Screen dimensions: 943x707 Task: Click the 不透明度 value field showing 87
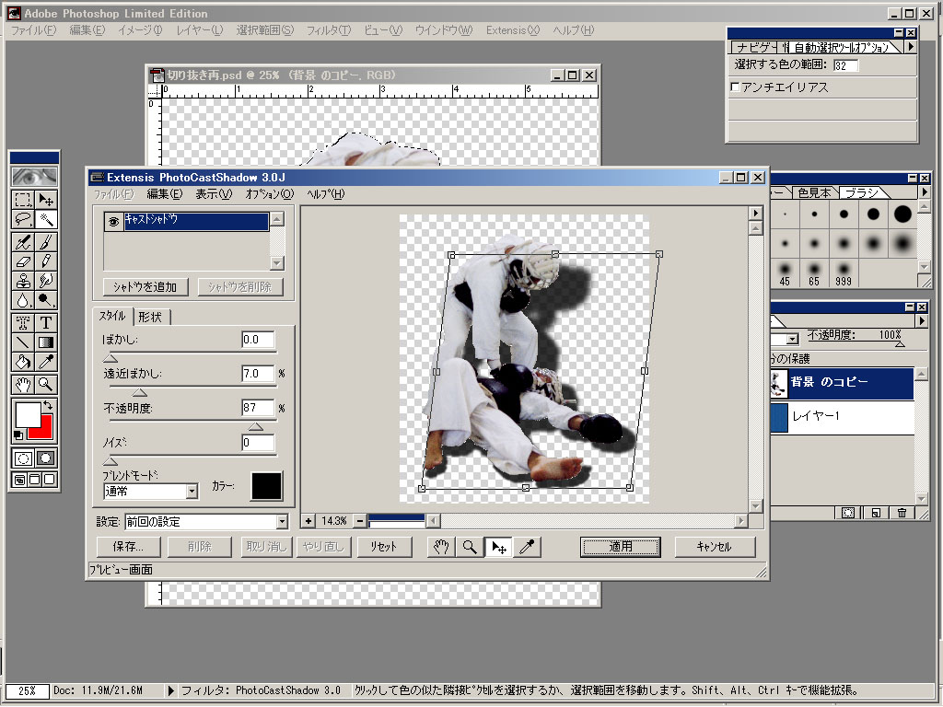pyautogui.click(x=258, y=408)
